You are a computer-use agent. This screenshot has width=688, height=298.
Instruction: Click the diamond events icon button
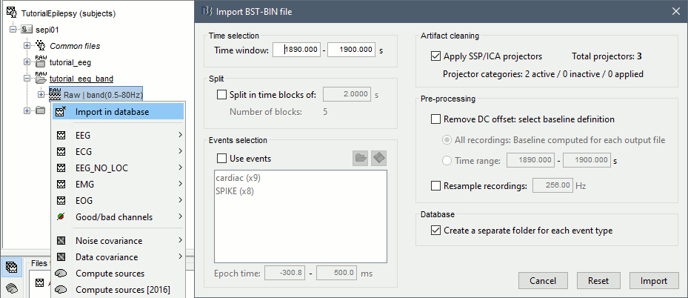[x=379, y=158]
